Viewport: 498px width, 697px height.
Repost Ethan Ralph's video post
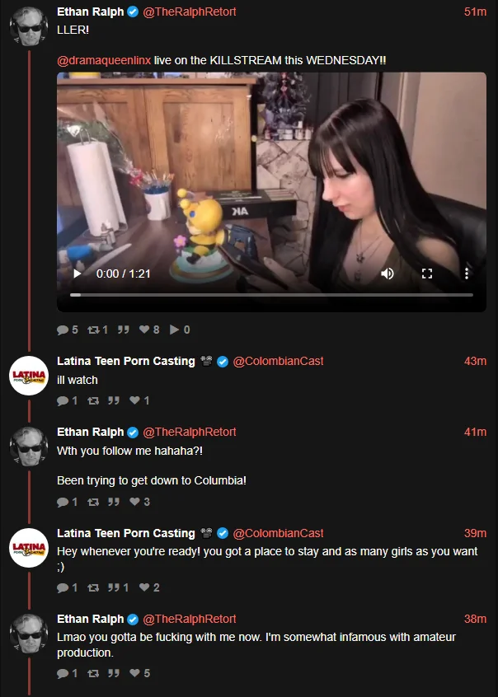click(x=97, y=330)
